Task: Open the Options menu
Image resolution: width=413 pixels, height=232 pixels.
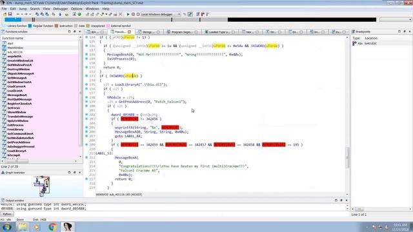Action: tap(77, 8)
